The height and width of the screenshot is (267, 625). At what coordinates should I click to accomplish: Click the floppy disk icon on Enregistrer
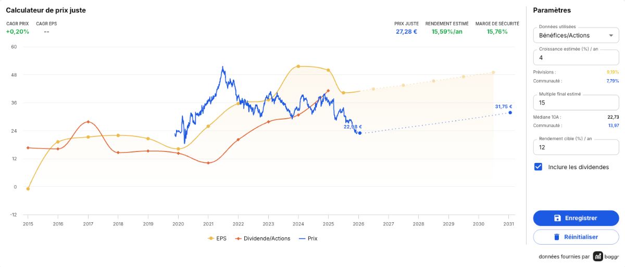click(557, 218)
